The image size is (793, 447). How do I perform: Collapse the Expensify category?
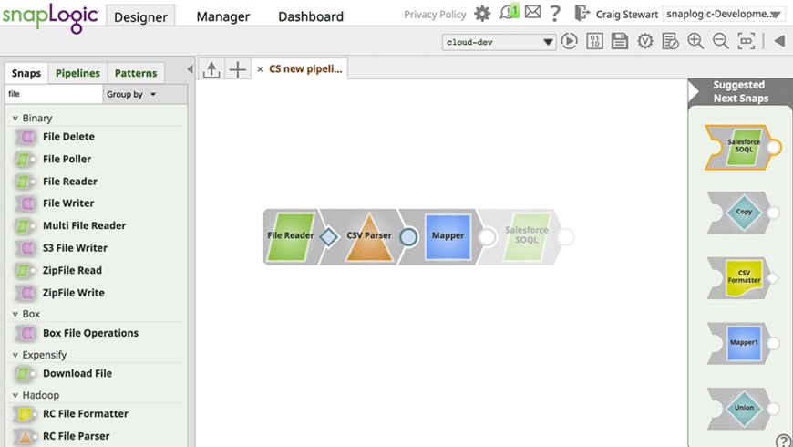point(15,355)
